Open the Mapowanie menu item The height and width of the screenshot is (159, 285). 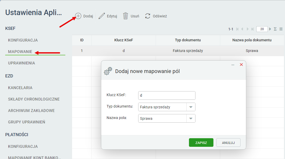(20, 52)
